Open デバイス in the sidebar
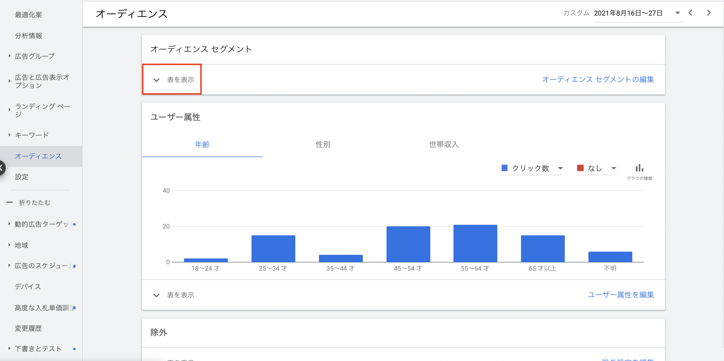 tap(28, 287)
